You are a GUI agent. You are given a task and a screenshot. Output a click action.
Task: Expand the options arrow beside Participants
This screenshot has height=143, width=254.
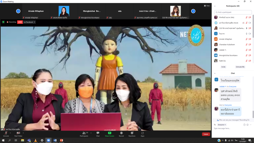point(91,133)
